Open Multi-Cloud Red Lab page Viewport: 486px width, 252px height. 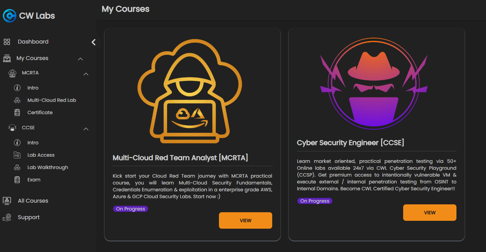pyautogui.click(x=52, y=100)
